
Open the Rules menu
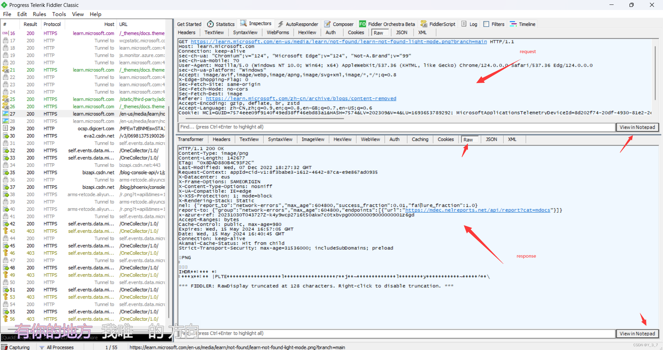[x=39, y=14]
